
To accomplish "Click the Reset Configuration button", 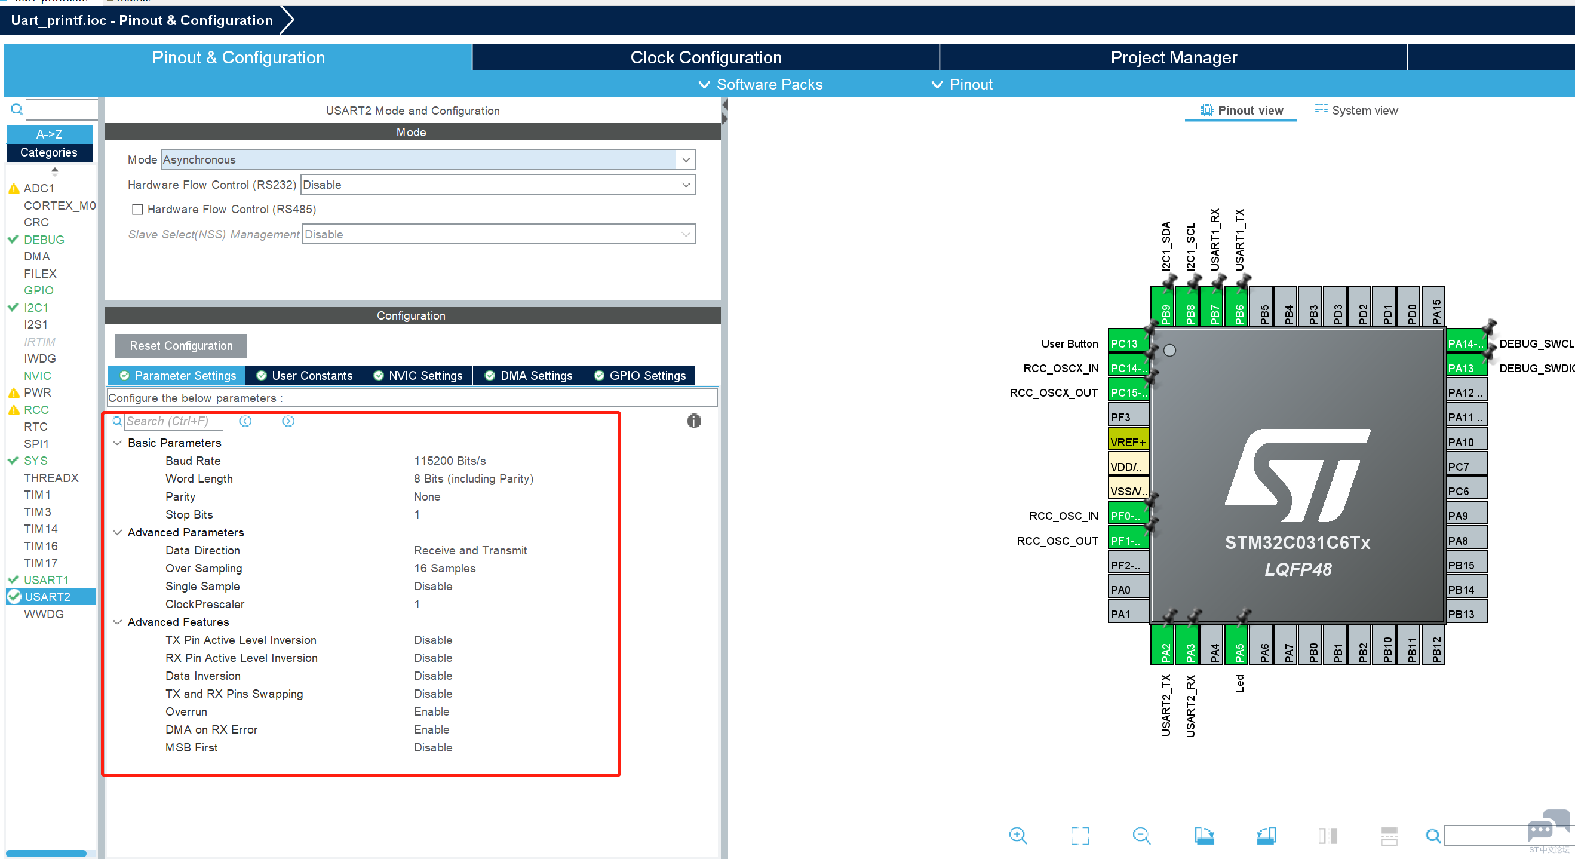I will point(181,346).
